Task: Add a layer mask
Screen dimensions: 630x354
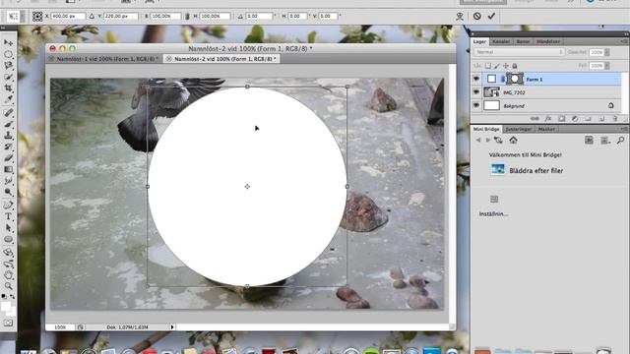Action: pyautogui.click(x=562, y=119)
